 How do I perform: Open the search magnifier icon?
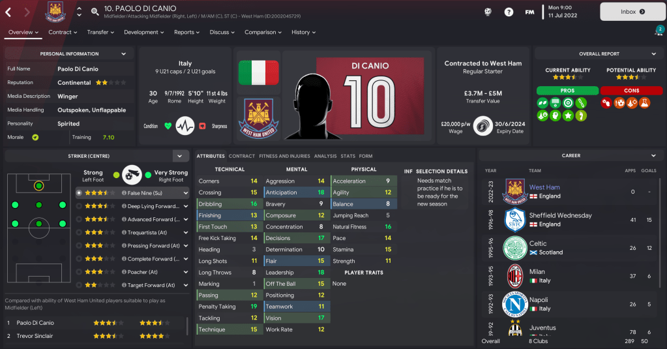95,12
